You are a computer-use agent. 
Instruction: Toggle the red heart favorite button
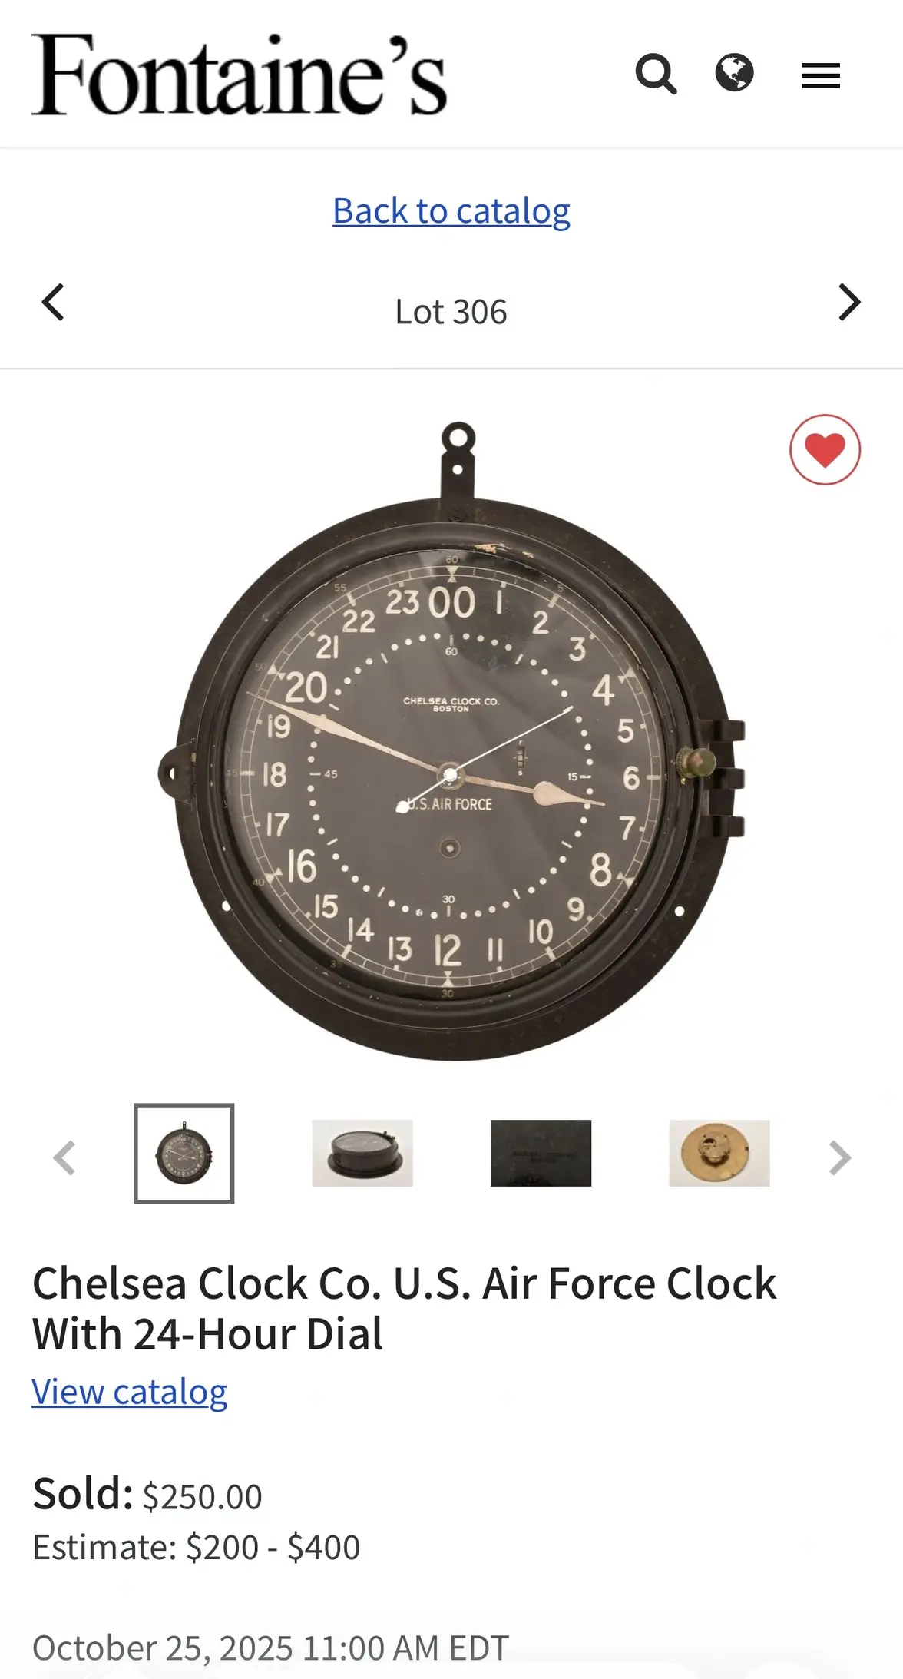coord(825,449)
